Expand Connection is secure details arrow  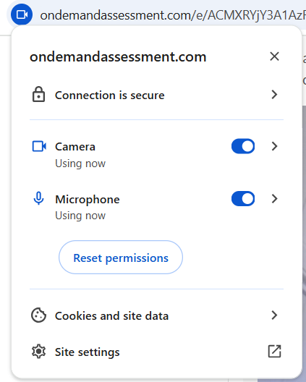(275, 95)
